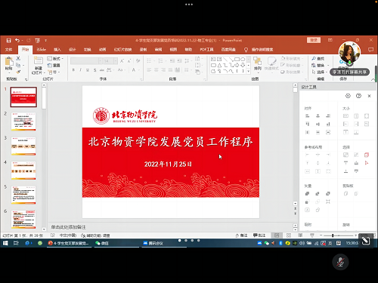
Task: Click the Undo arrow icon
Action: point(17,40)
